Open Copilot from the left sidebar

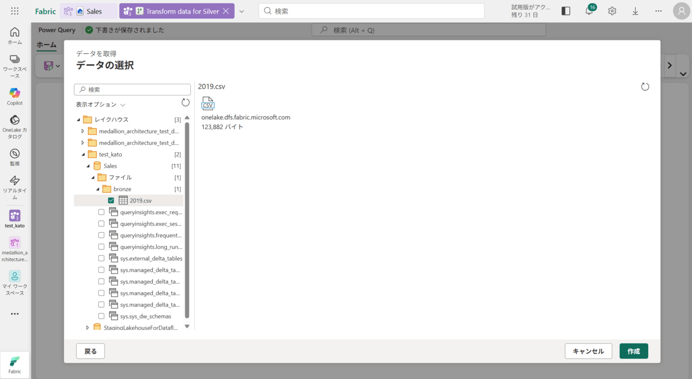click(15, 93)
